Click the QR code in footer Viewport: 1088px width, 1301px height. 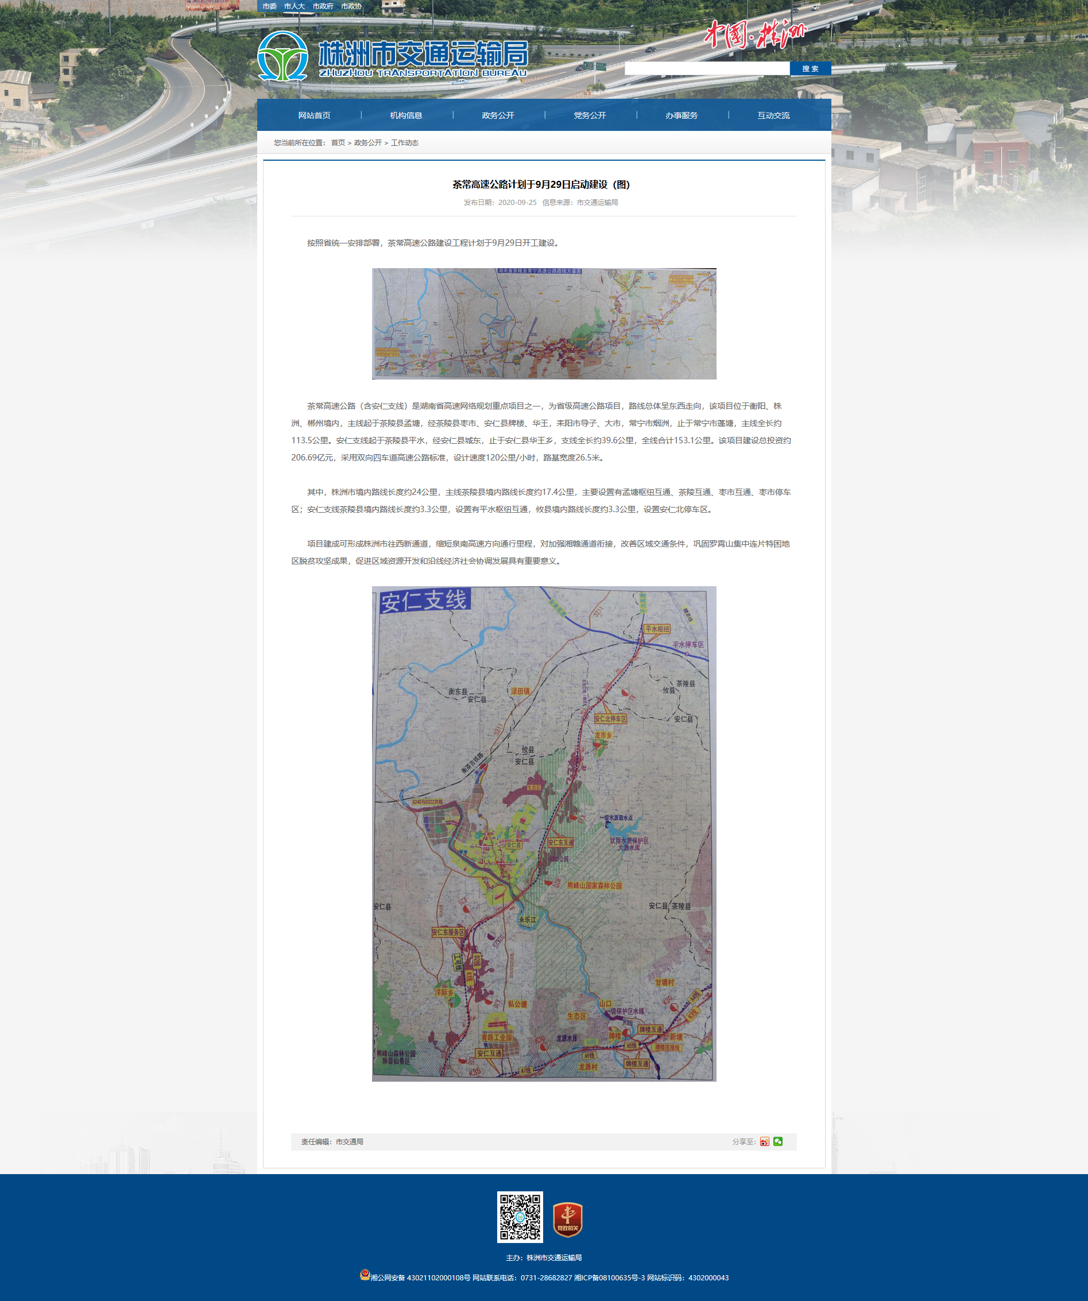tap(520, 1217)
